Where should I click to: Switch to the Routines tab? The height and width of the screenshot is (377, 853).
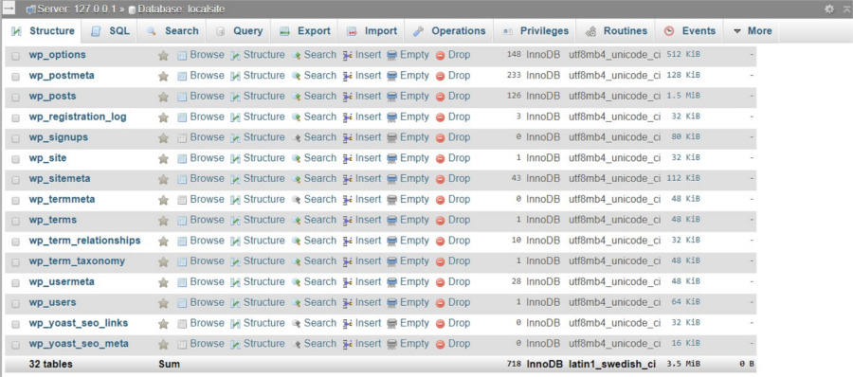tap(616, 31)
